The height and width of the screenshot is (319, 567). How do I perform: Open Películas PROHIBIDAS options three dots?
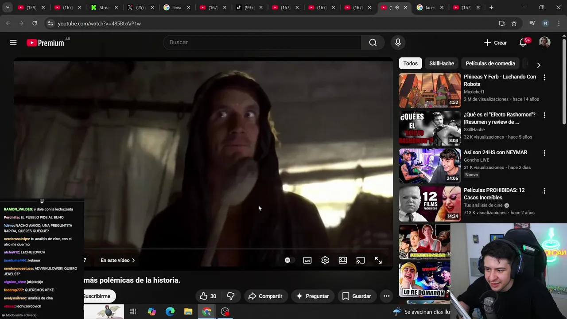point(544,191)
